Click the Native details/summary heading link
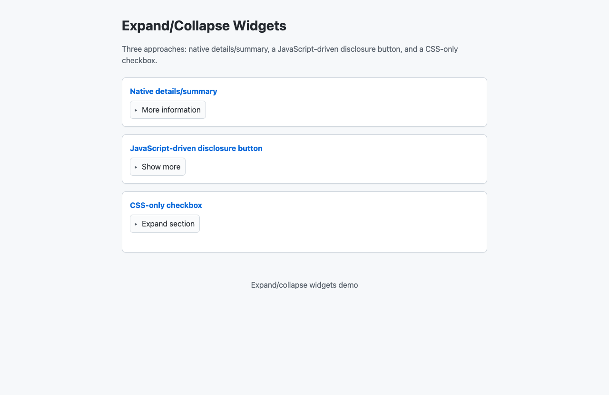Viewport: 609px width, 395px height. tap(173, 91)
